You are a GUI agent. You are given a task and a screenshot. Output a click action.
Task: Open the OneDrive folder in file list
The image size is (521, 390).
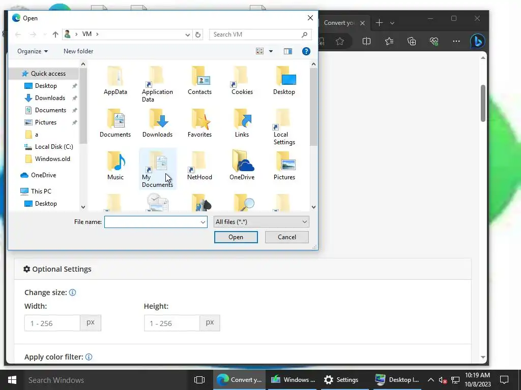(242, 166)
